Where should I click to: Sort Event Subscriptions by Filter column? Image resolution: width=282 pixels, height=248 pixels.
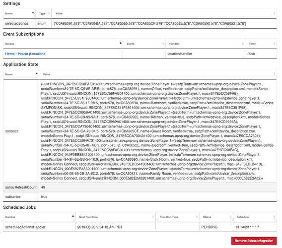(x=261, y=44)
